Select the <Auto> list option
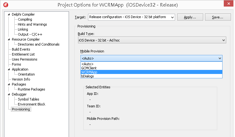The image size is (235, 137). coord(151,64)
